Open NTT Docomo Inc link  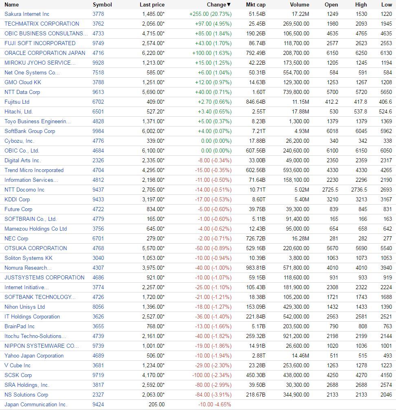(x=24, y=190)
